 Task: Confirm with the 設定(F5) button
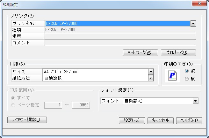[x=132, y=120]
